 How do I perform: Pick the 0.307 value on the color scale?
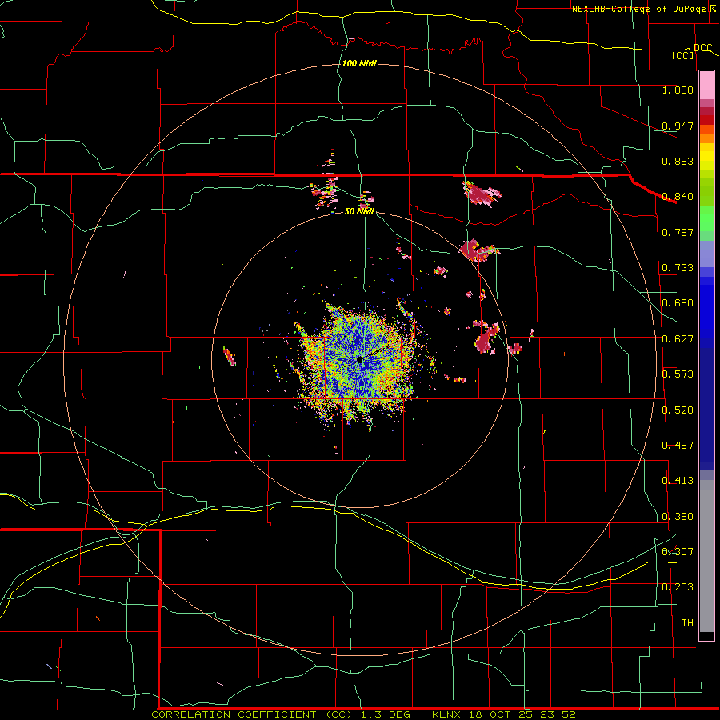[678, 552]
